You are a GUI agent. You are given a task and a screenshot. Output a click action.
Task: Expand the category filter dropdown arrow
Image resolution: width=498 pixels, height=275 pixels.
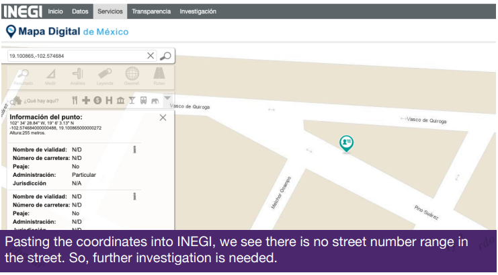tap(168, 97)
